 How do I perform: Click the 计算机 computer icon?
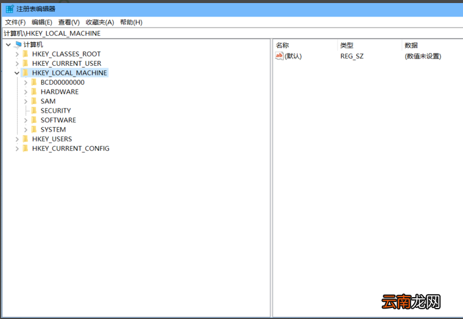(18, 44)
